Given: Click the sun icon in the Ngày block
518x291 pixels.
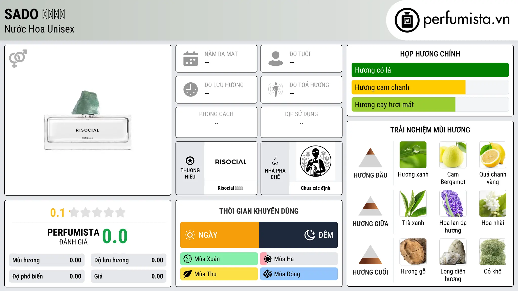Looking at the screenshot, I should (190, 235).
